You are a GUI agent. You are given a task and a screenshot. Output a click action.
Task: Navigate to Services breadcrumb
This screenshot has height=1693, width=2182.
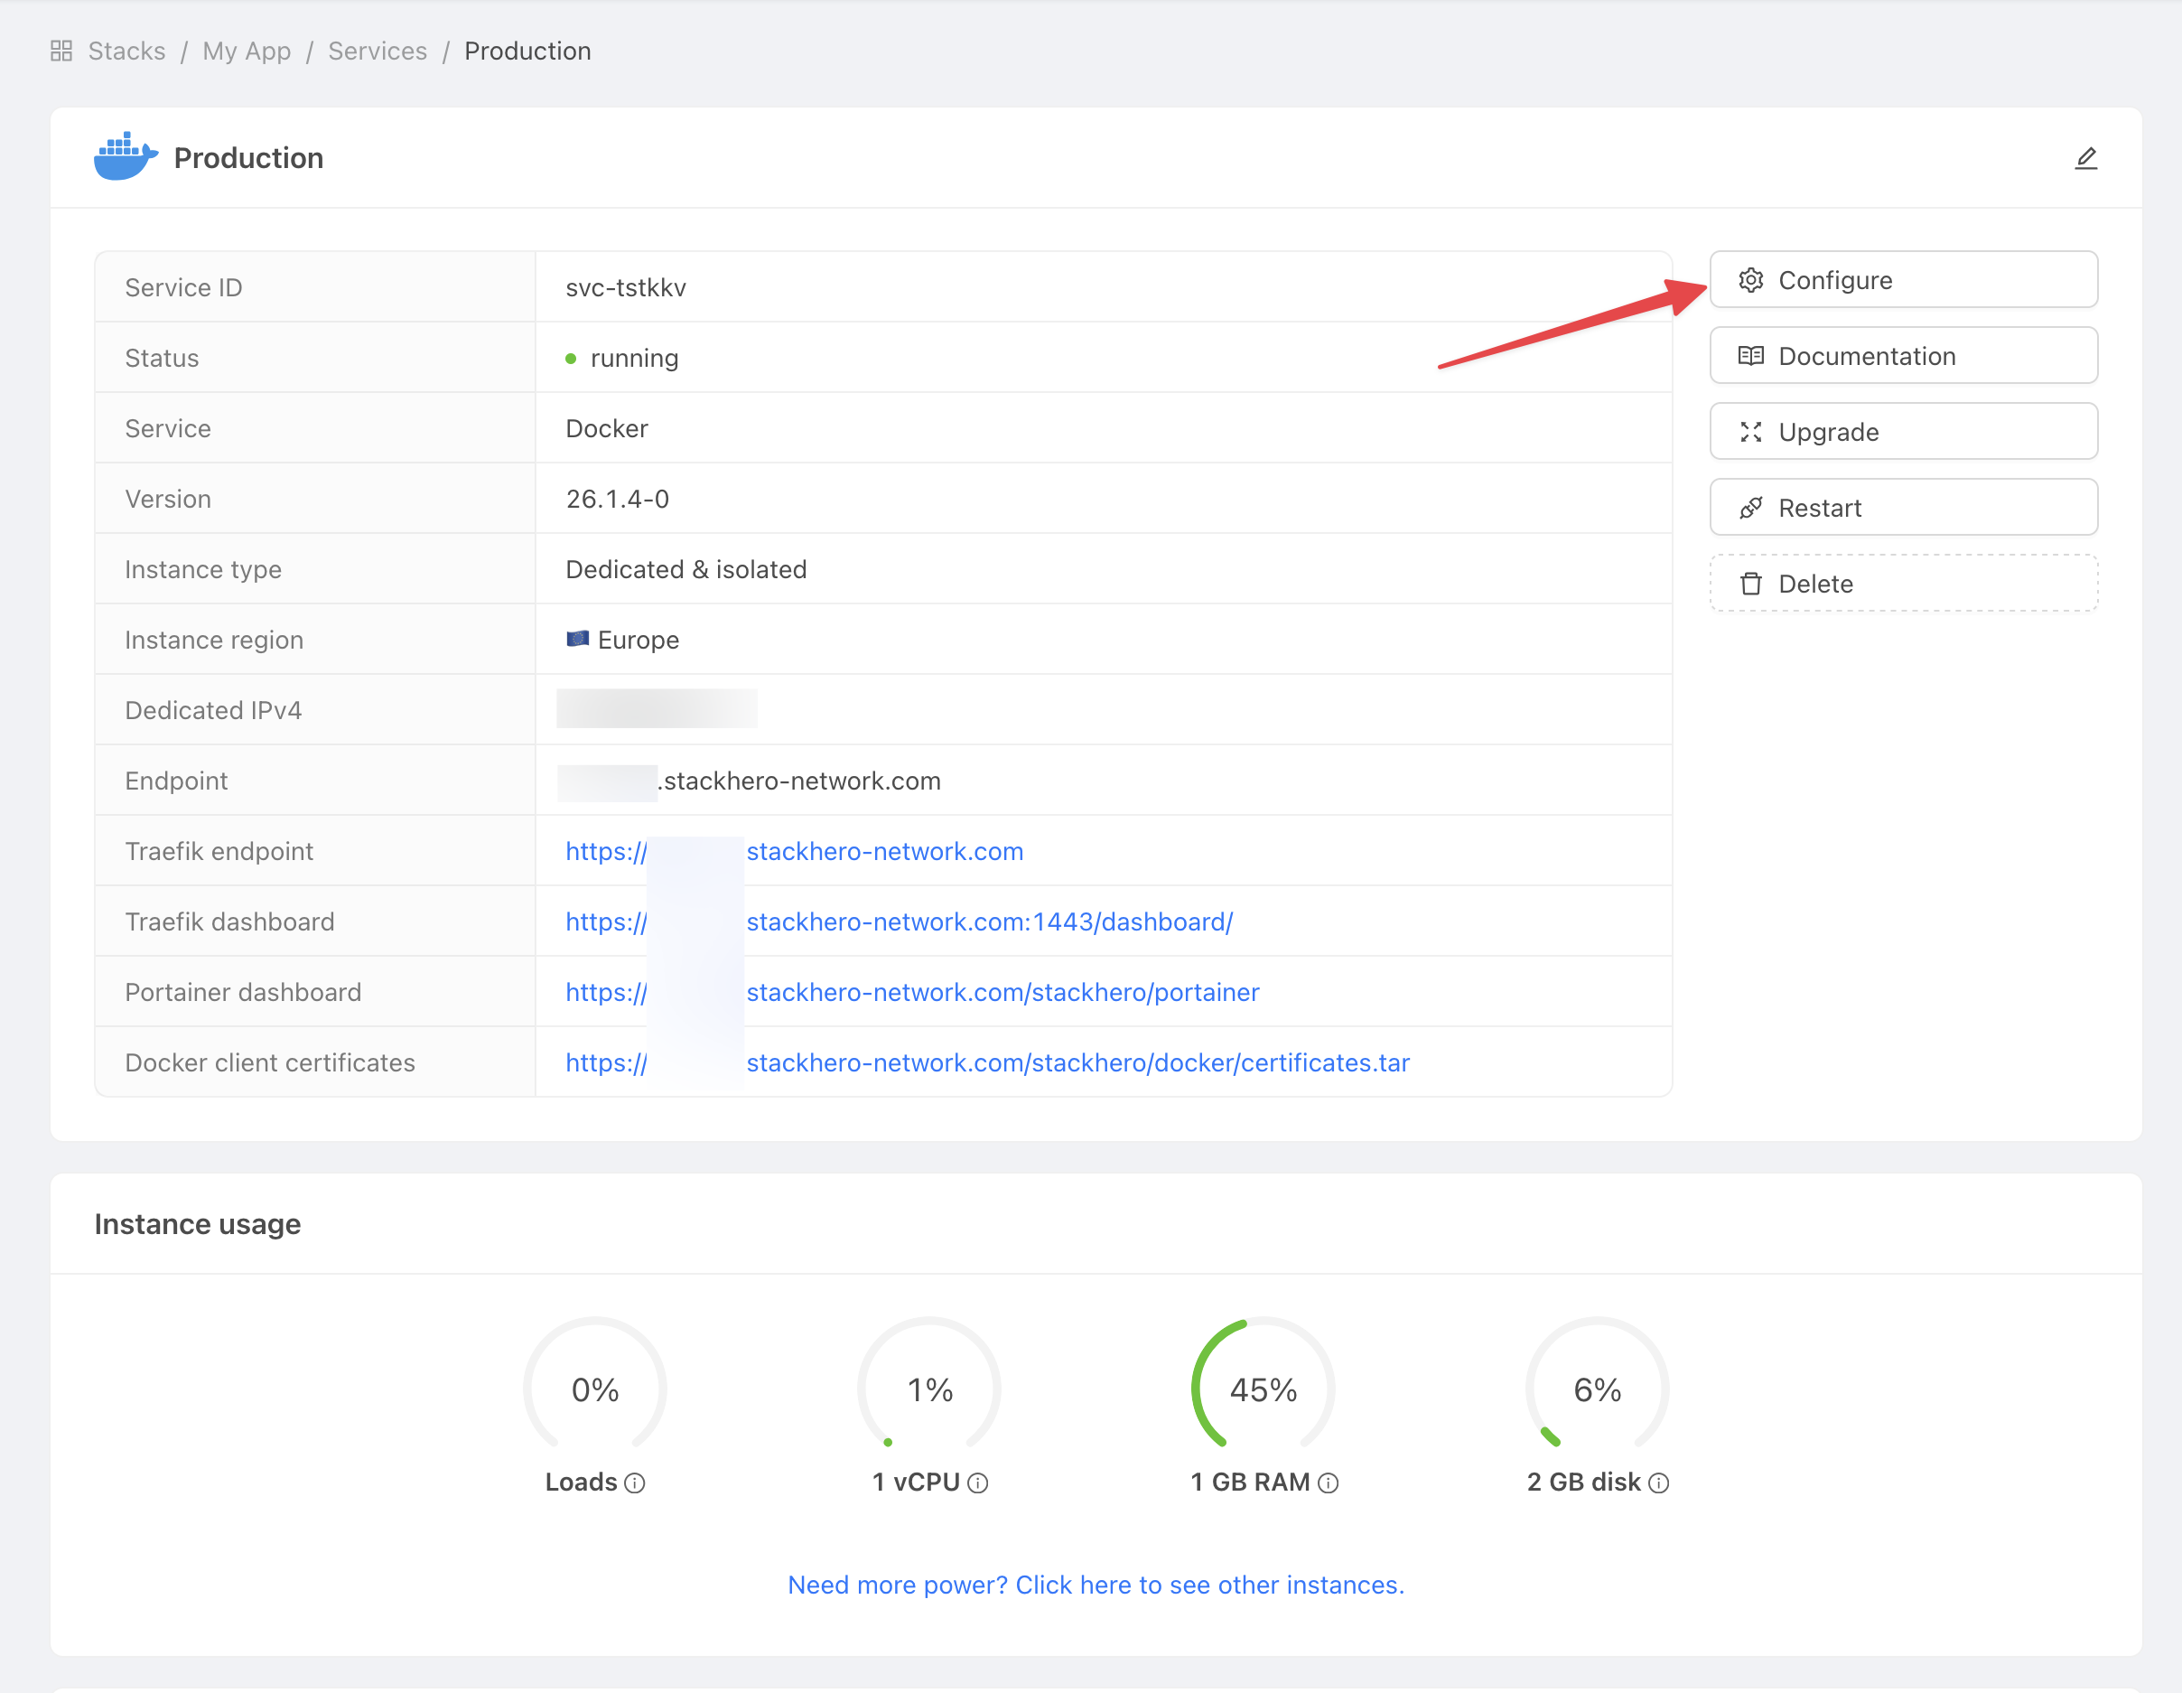378,51
